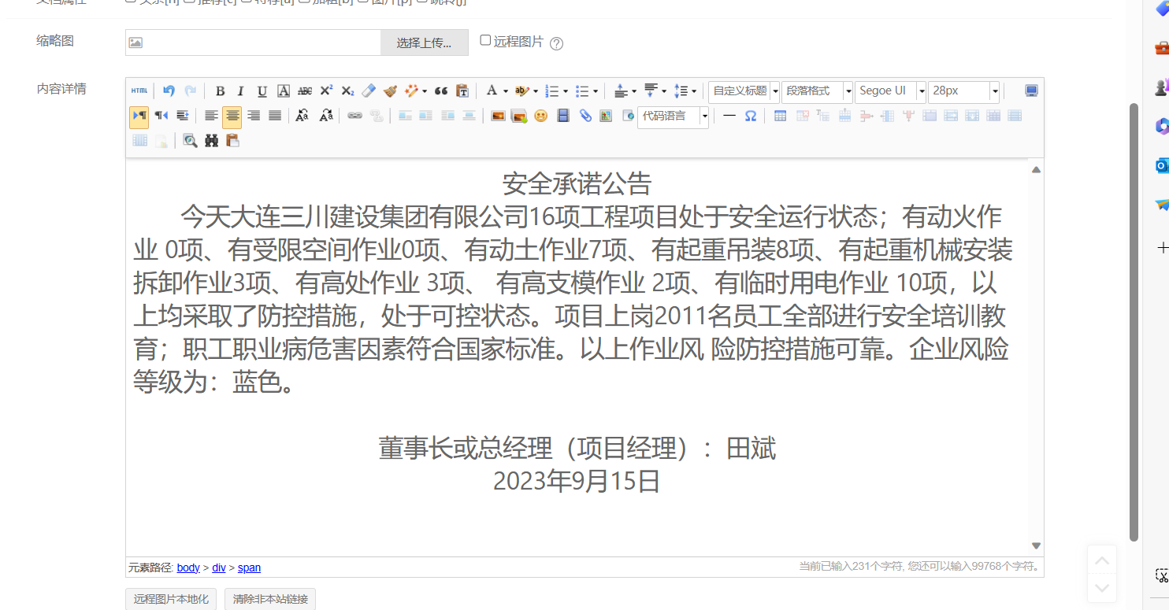Viewport: 1169px width, 610px height.
Task: Check the 远程图片 checkbox
Action: pos(486,40)
